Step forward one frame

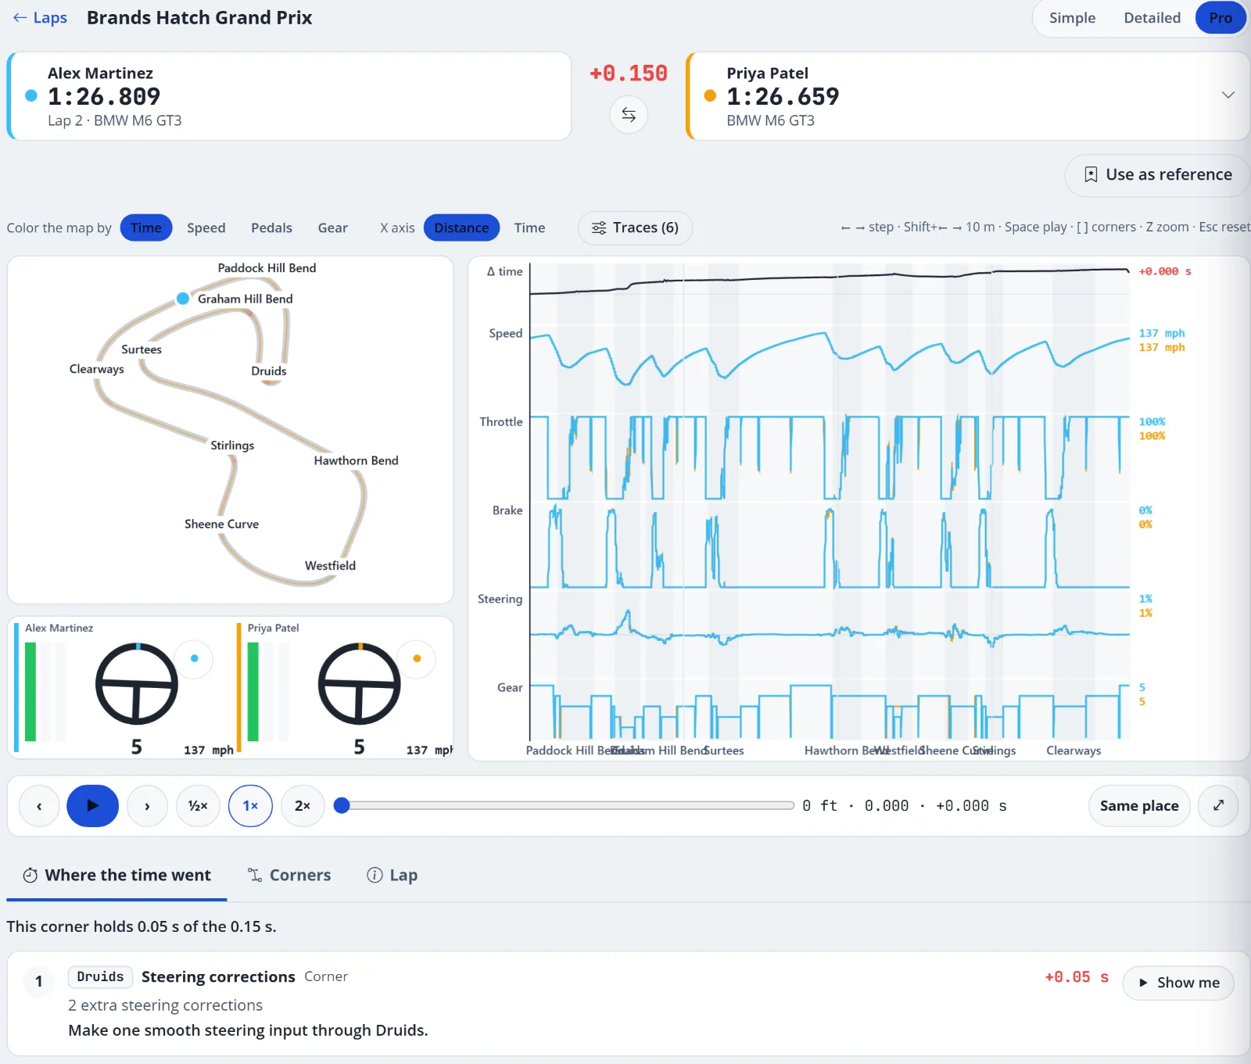click(x=147, y=806)
